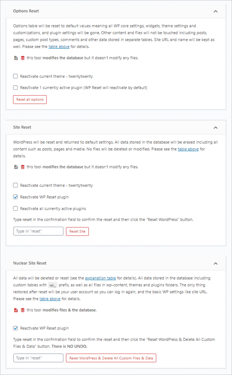The image size is (232, 375).
Task: Collapse the Nuclear Site Reset section
Action: click(216, 263)
